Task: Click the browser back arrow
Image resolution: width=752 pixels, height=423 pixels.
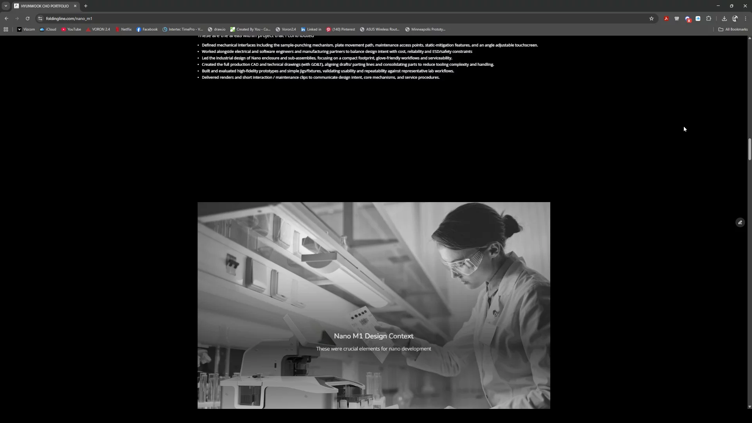Action: point(6,18)
